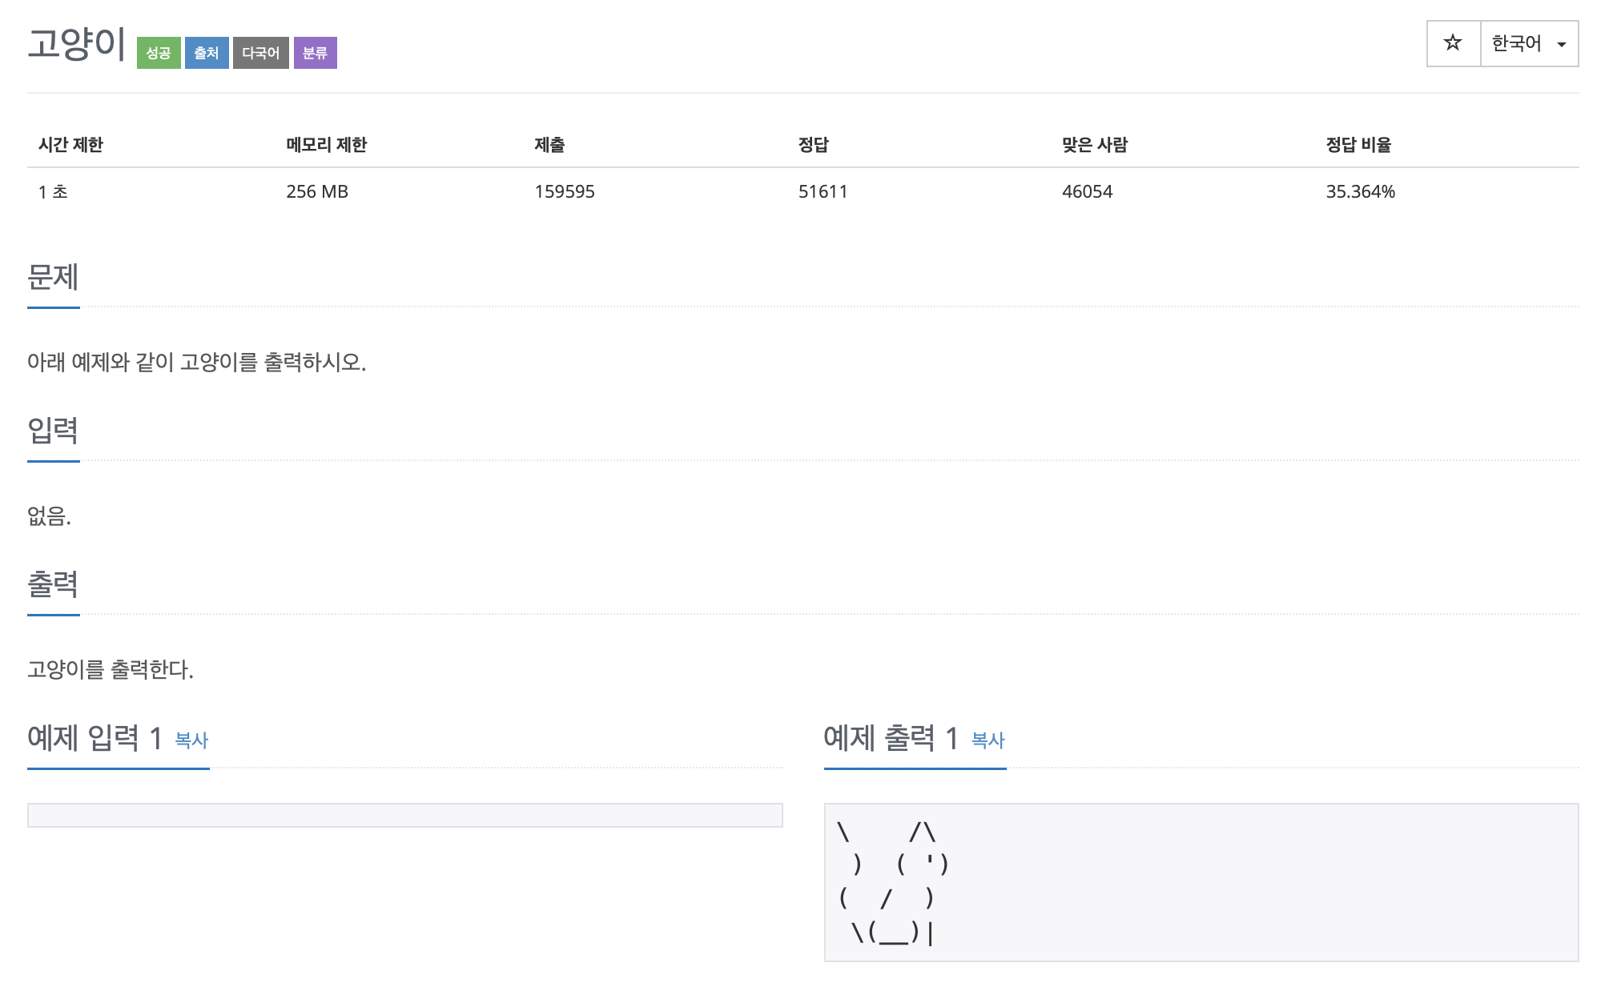Click the 35.364% ratio value
Screen dimensions: 1605x991
pos(1360,191)
